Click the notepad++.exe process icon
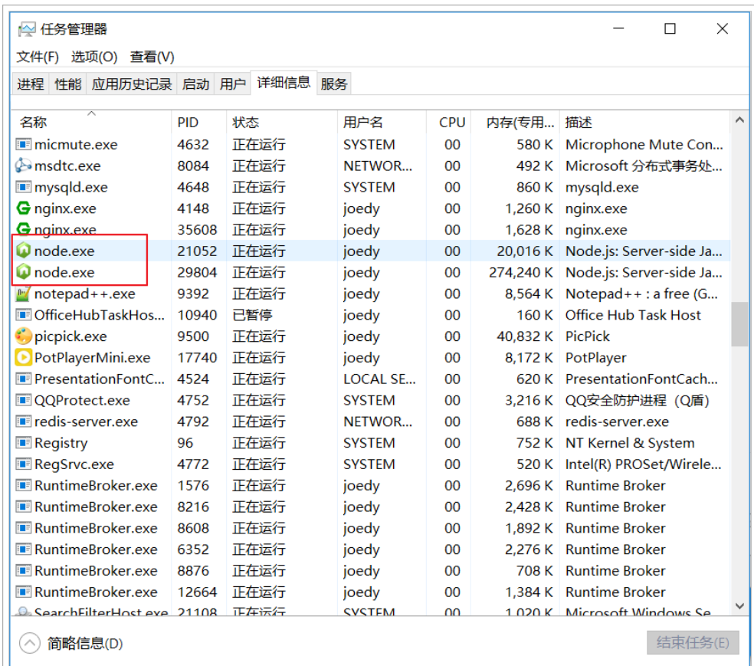 tap(24, 293)
